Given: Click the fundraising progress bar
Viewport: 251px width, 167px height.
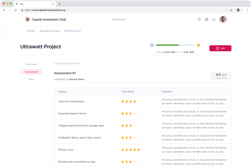Looking at the screenshot, I should point(175,45).
